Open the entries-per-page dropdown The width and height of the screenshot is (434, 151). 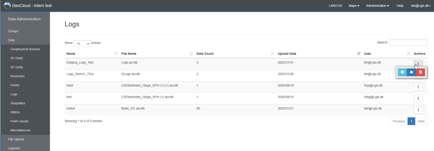tap(82, 43)
